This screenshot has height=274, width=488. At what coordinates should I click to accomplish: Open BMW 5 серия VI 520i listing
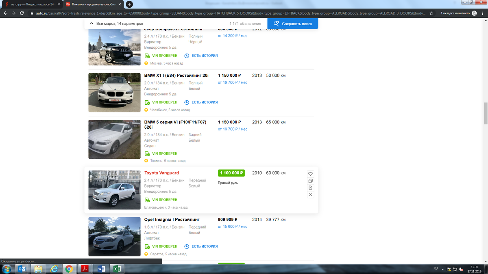coord(175,125)
